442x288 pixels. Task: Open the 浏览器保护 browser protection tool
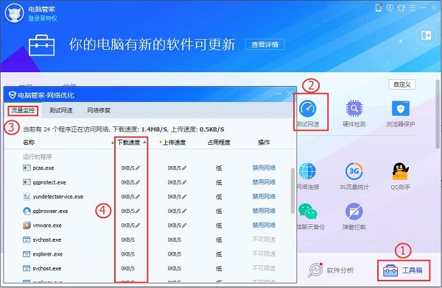(x=400, y=113)
